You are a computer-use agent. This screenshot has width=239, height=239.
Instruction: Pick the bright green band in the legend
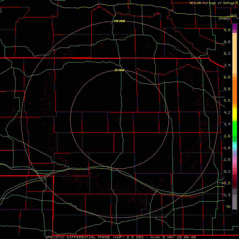(x=234, y=128)
